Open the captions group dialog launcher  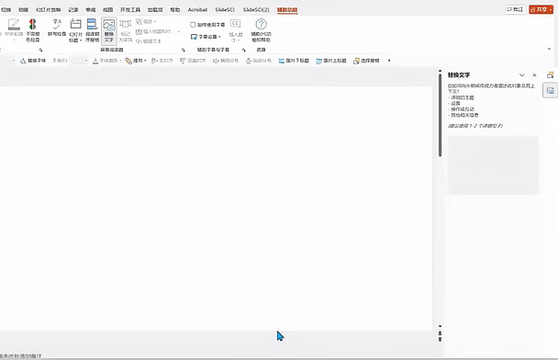pyautogui.click(x=244, y=50)
